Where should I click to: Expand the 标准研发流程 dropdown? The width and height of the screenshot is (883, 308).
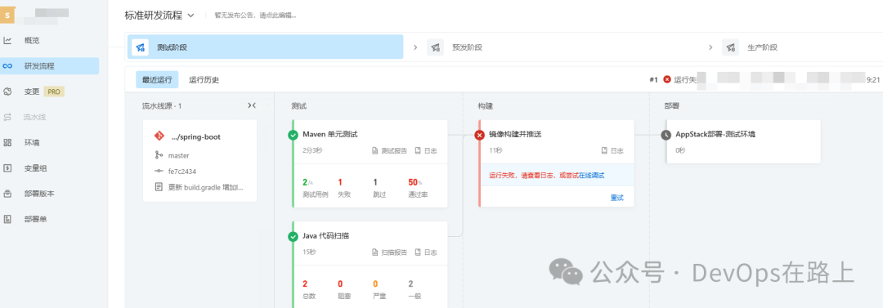point(190,16)
